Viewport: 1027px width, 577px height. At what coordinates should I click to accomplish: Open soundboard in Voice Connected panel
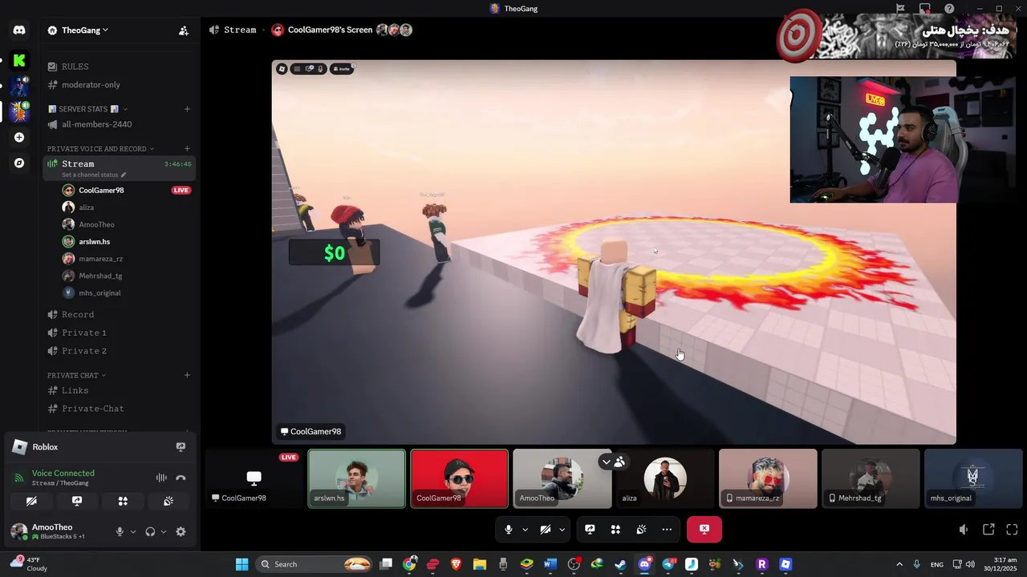tap(168, 501)
